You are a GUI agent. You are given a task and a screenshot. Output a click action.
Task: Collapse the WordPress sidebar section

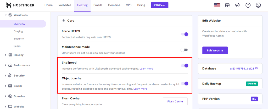tap(6, 15)
